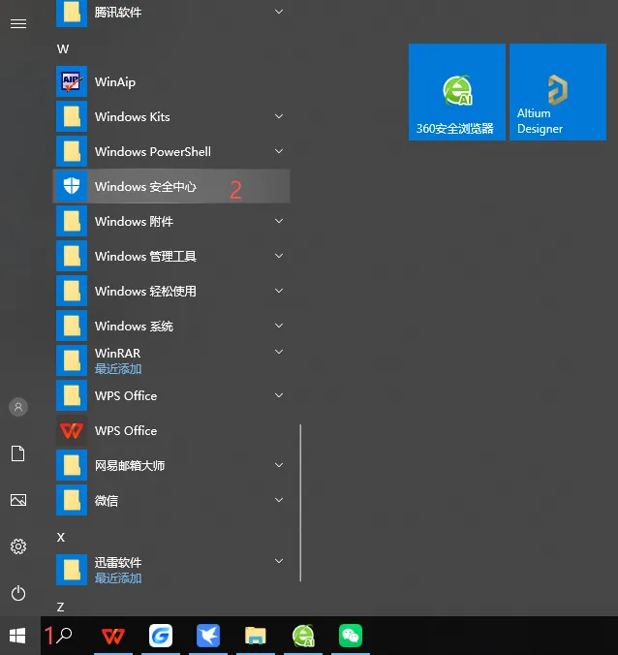This screenshot has width=618, height=655.
Task: Click the taskbar search magnifier icon
Action: click(x=64, y=636)
